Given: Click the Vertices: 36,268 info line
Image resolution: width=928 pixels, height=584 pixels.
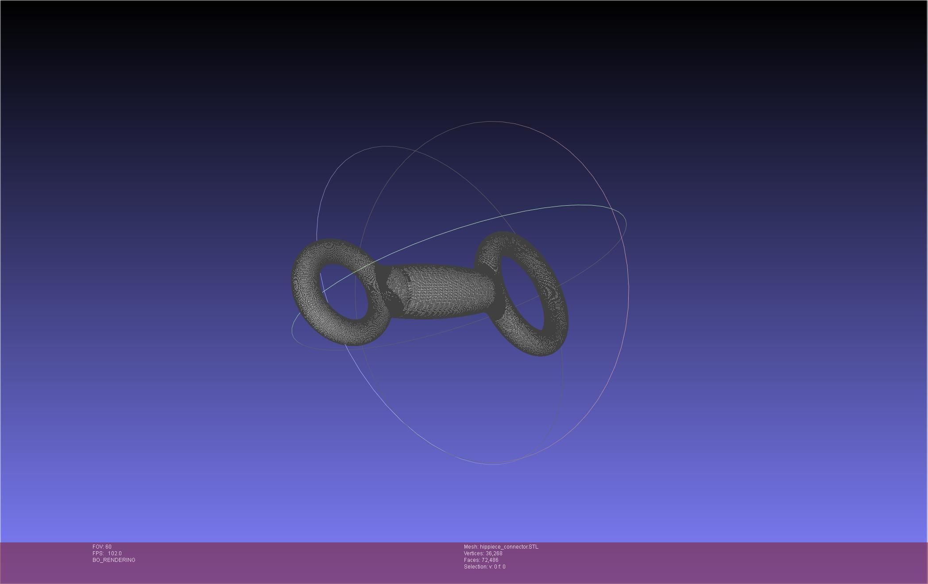Looking at the screenshot, I should tap(483, 553).
